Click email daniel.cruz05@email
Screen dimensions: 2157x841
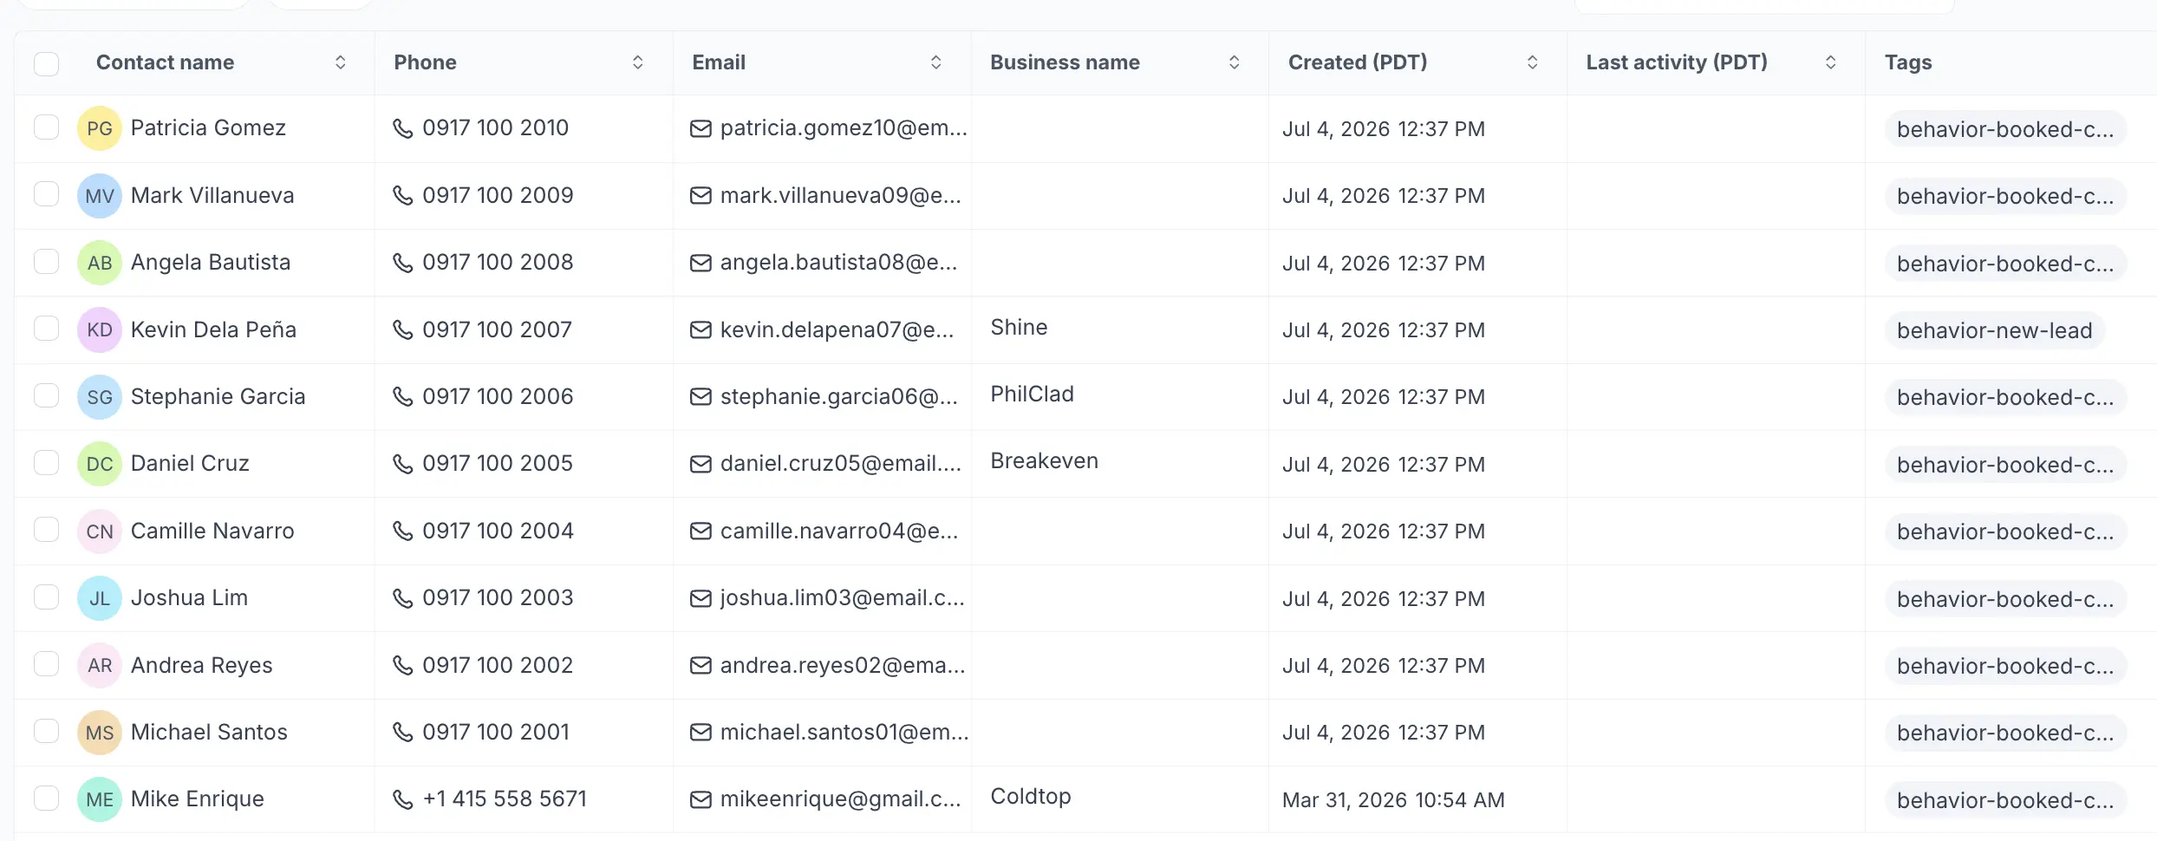pyautogui.click(x=841, y=464)
